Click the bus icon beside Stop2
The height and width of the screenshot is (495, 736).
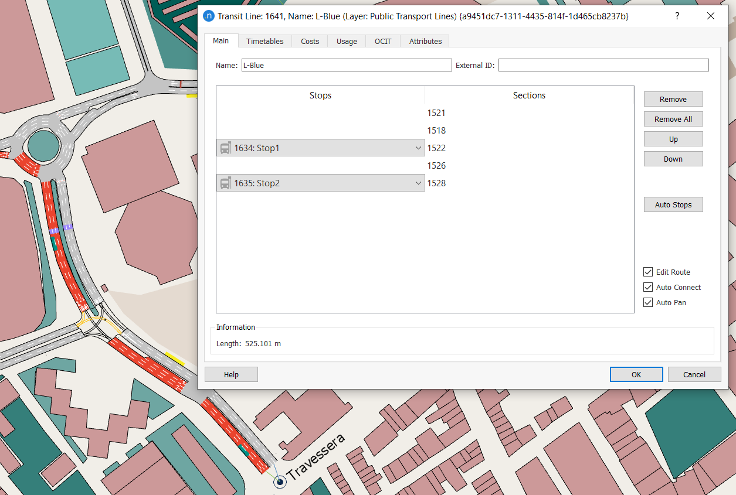coord(225,183)
